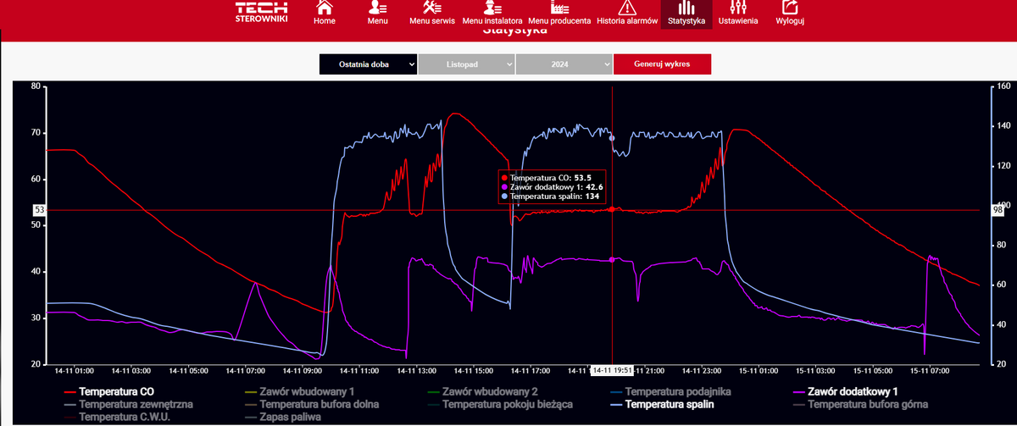Toggle Zawór dodatkowy 1 legend entry
The height and width of the screenshot is (426, 1017).
(853, 392)
